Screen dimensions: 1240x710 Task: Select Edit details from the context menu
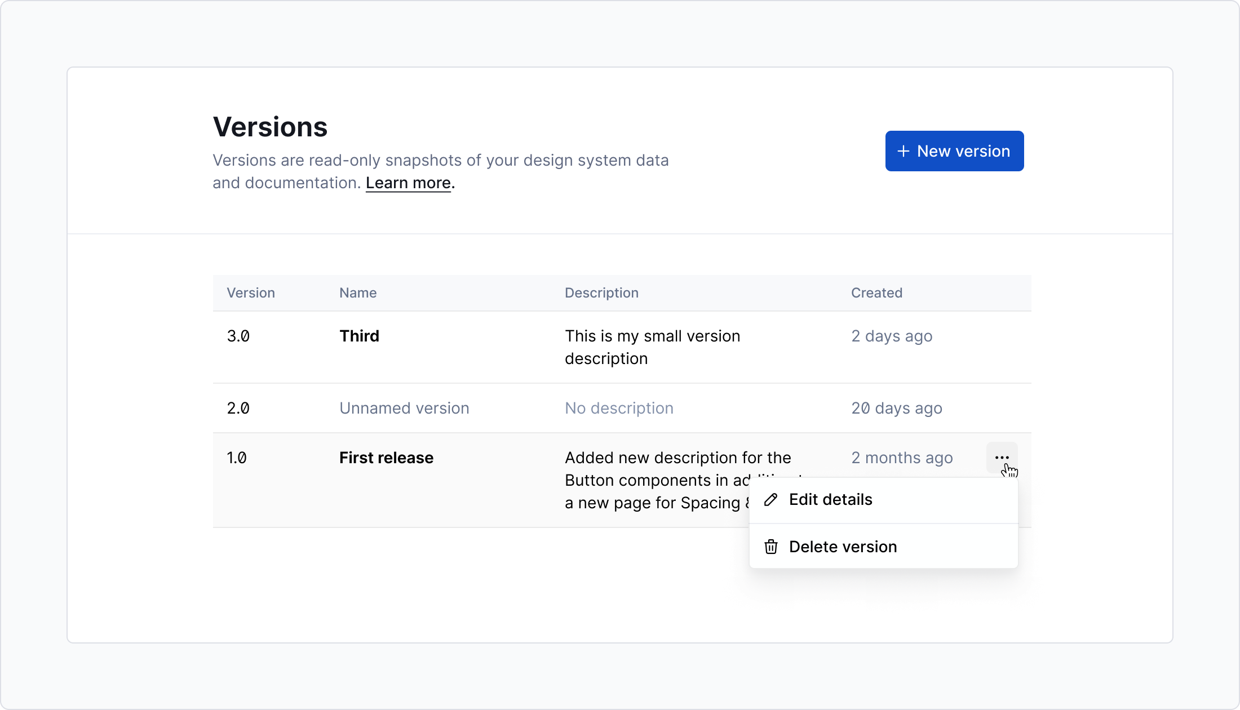[831, 499]
